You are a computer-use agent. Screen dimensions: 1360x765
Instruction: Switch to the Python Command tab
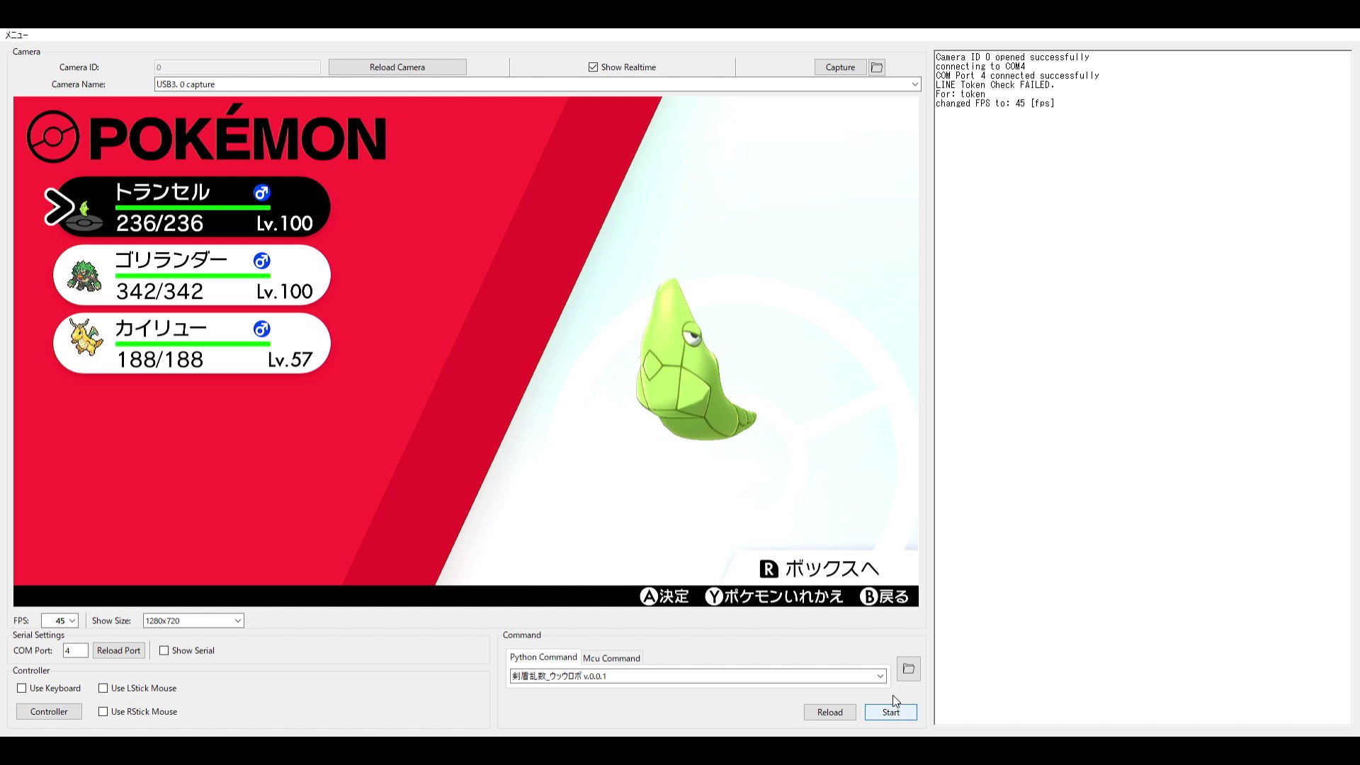(543, 657)
